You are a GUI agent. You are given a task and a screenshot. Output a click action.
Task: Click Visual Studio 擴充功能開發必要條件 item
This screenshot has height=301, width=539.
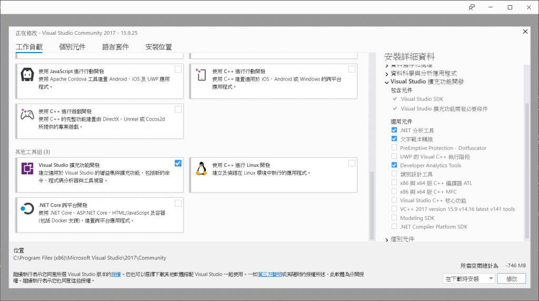click(444, 108)
